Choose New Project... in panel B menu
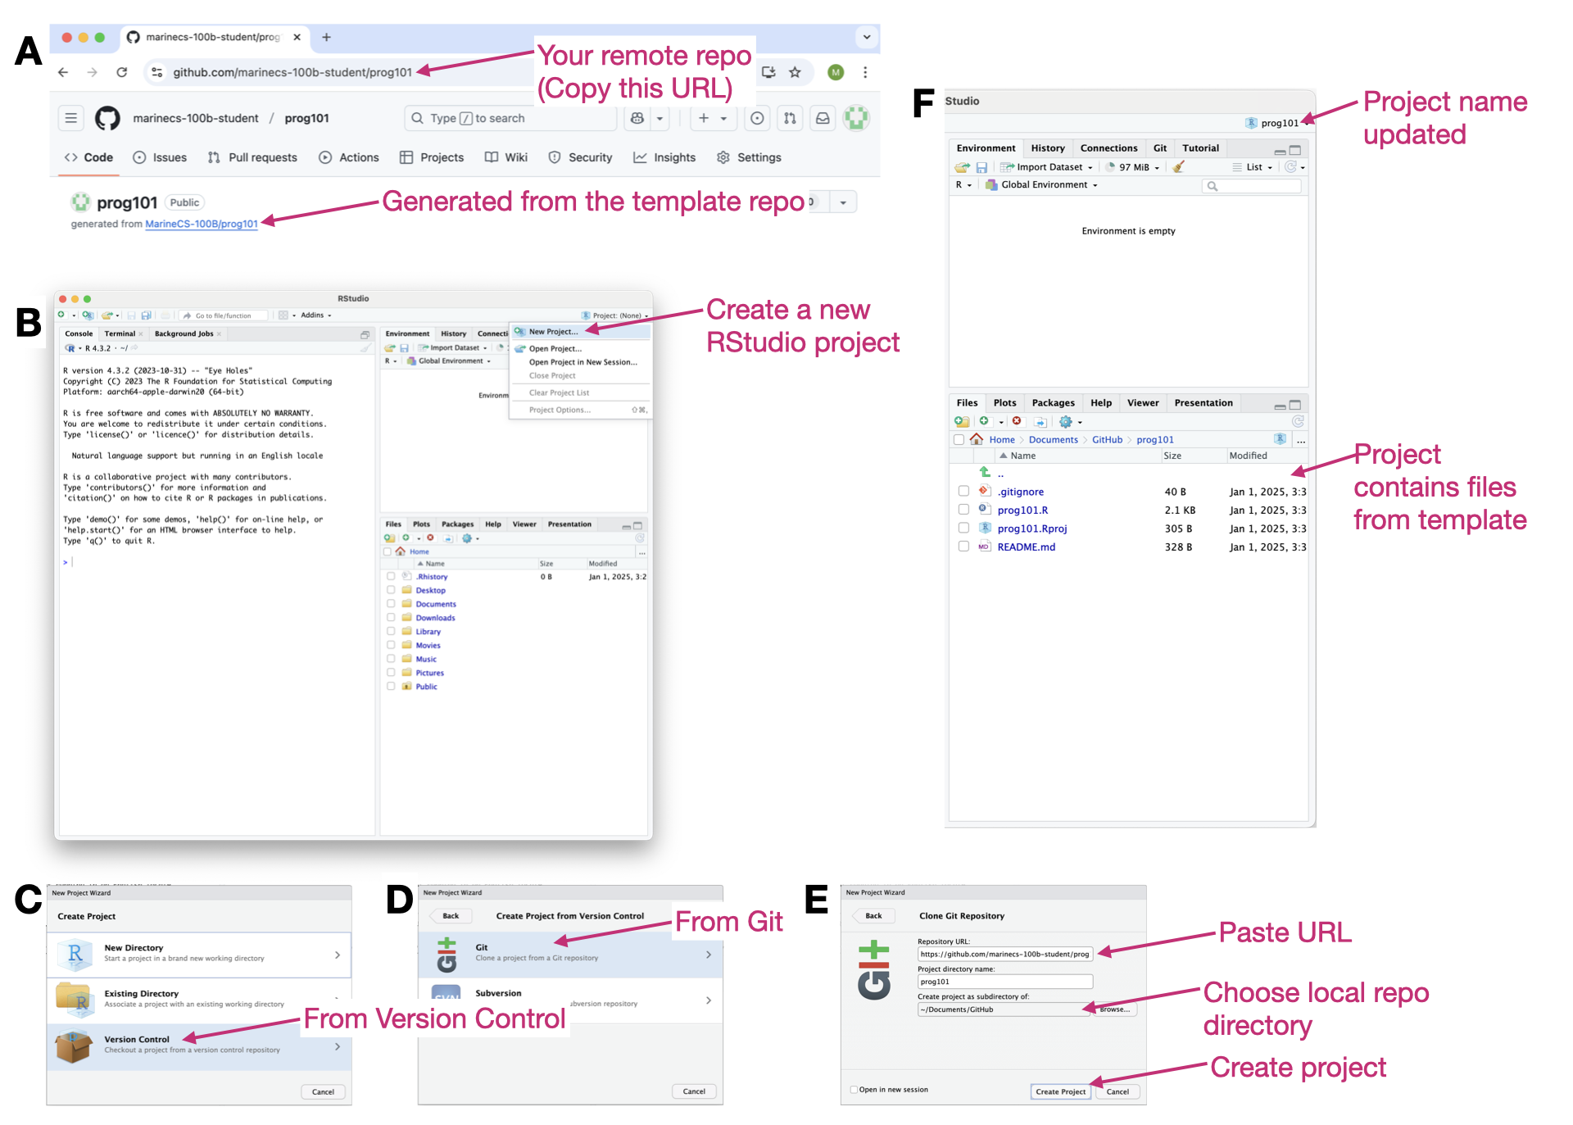1573x1125 pixels. [x=581, y=332]
